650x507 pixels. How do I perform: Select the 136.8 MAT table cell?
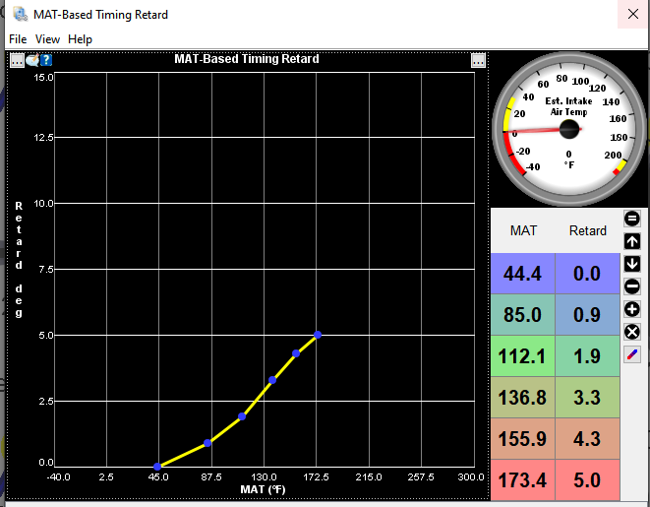(x=522, y=400)
